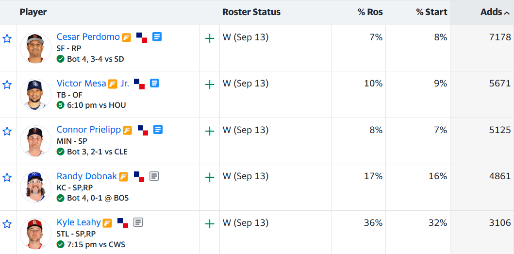Open Victor Mesa Jr.'s blue notes icon
This screenshot has width=514, height=254.
[155, 83]
